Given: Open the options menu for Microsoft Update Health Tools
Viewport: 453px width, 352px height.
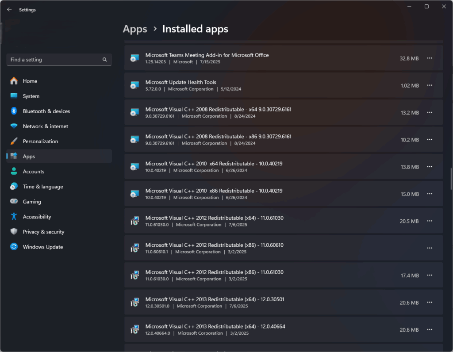Looking at the screenshot, I should click(x=429, y=85).
